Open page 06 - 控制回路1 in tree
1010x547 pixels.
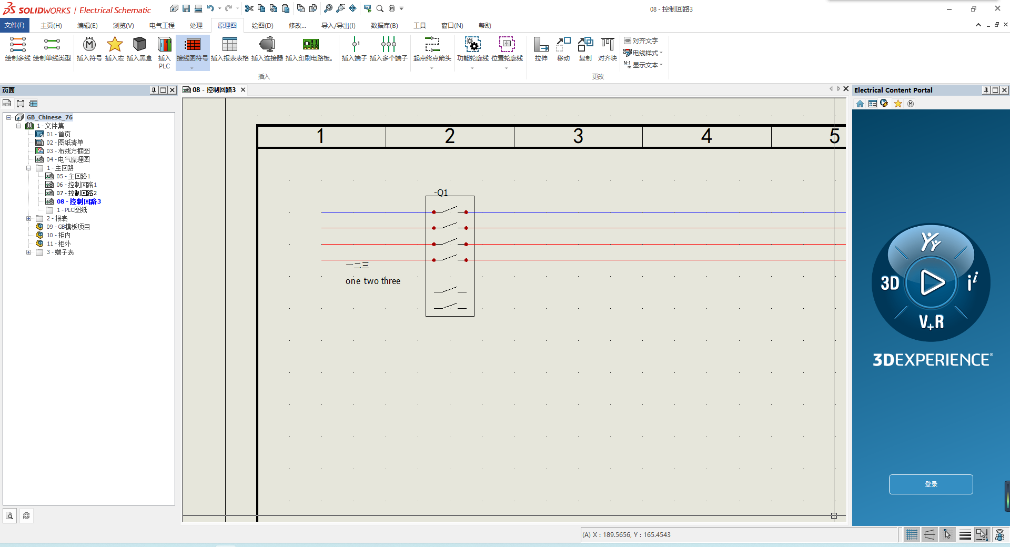click(x=76, y=185)
